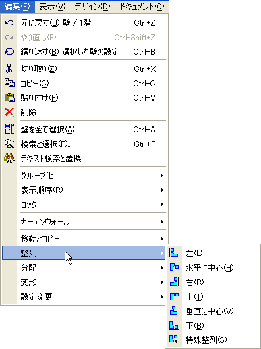261x349 pixels.
Task: Click the align top icon
Action: pyautogui.click(x=174, y=296)
